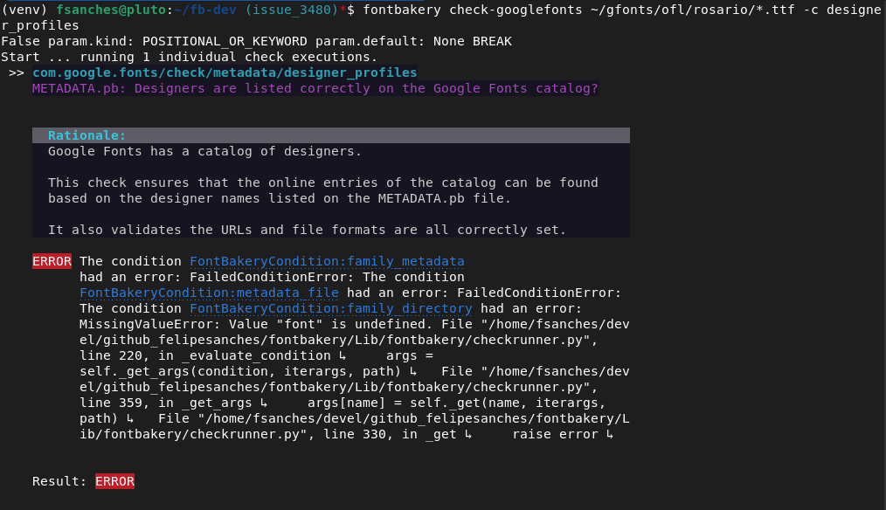
Task: Click the FontBakeryCondition:family_directory link
Action: point(330,308)
